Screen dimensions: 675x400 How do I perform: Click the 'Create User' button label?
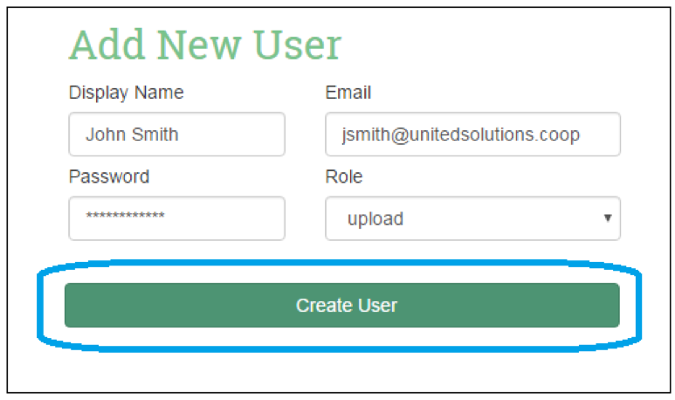coord(347,306)
